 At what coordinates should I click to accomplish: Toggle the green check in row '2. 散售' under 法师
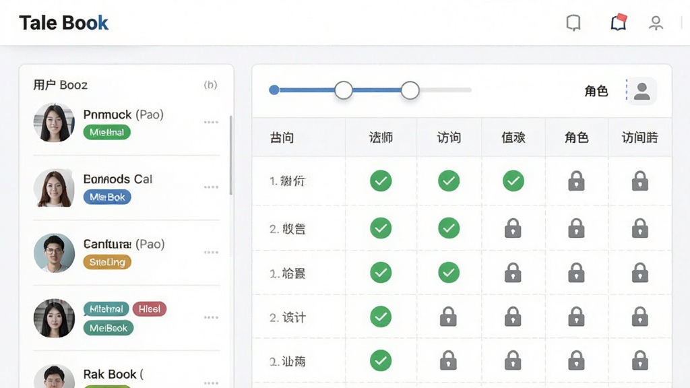381,228
